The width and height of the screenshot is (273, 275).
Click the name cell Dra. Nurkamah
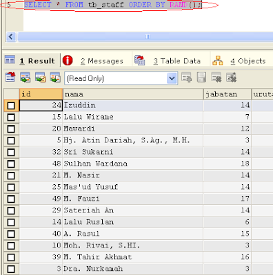133,269
